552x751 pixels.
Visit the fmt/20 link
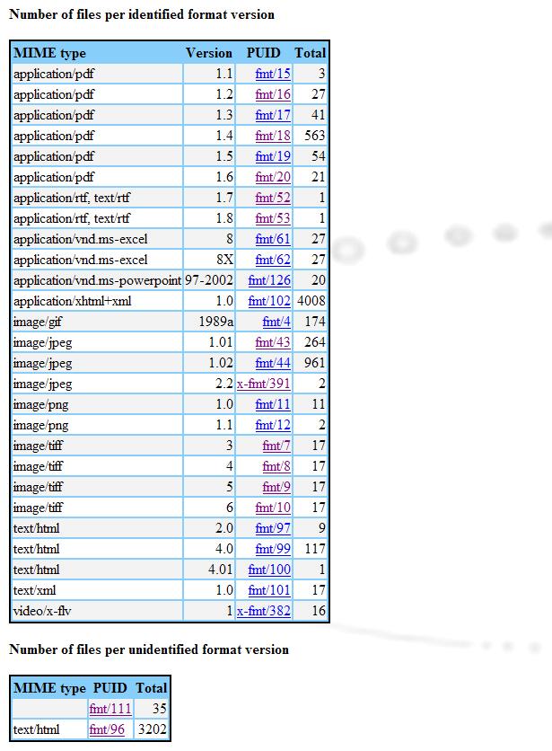[273, 177]
